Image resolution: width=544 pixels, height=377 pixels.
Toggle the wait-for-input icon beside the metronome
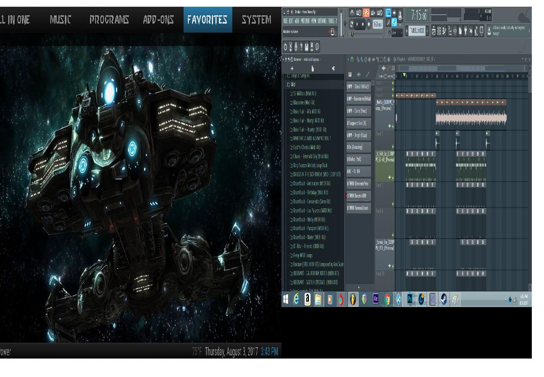coord(359,13)
